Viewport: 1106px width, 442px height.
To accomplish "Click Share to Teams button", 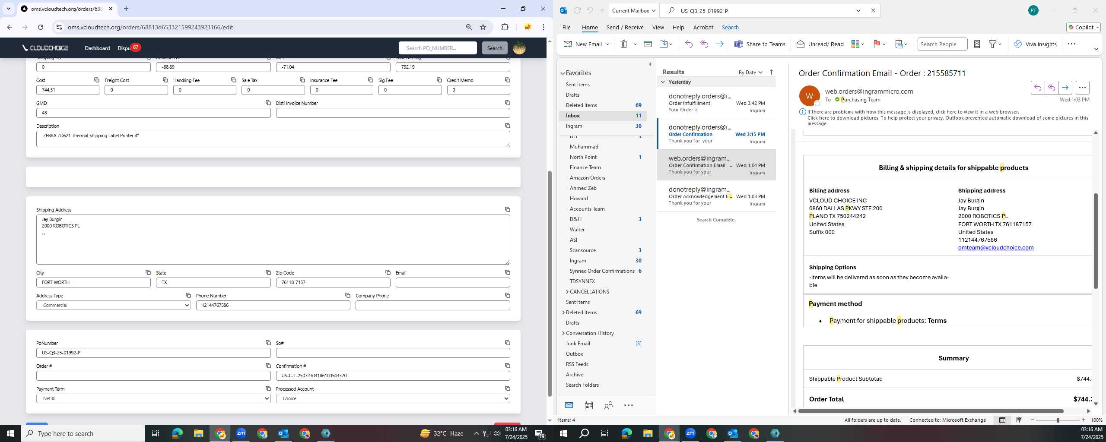I will (760, 44).
